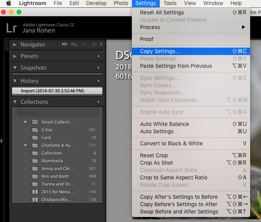261x222 pixels.
Task: Set Navigator zoom to FIT
Action: (x=65, y=45)
